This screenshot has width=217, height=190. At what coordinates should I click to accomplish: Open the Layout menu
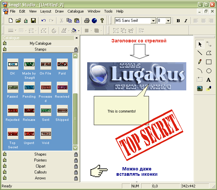[46, 11]
